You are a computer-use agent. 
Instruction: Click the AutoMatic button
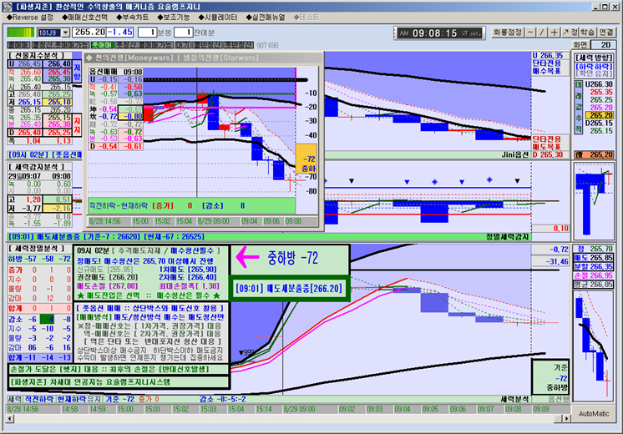pyautogui.click(x=594, y=414)
